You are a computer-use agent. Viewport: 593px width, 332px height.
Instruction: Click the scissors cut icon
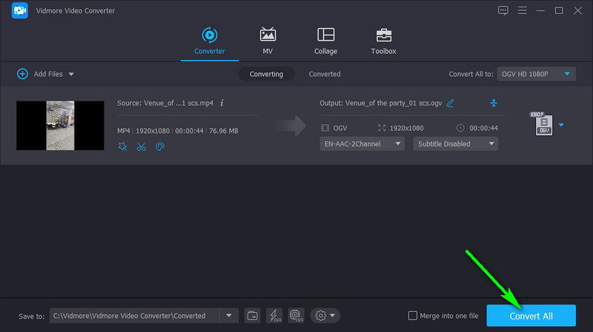coord(142,146)
